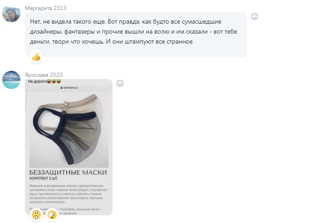309x223 pixels.
Task: Click the product description paragraph in the image
Action: coord(69,194)
